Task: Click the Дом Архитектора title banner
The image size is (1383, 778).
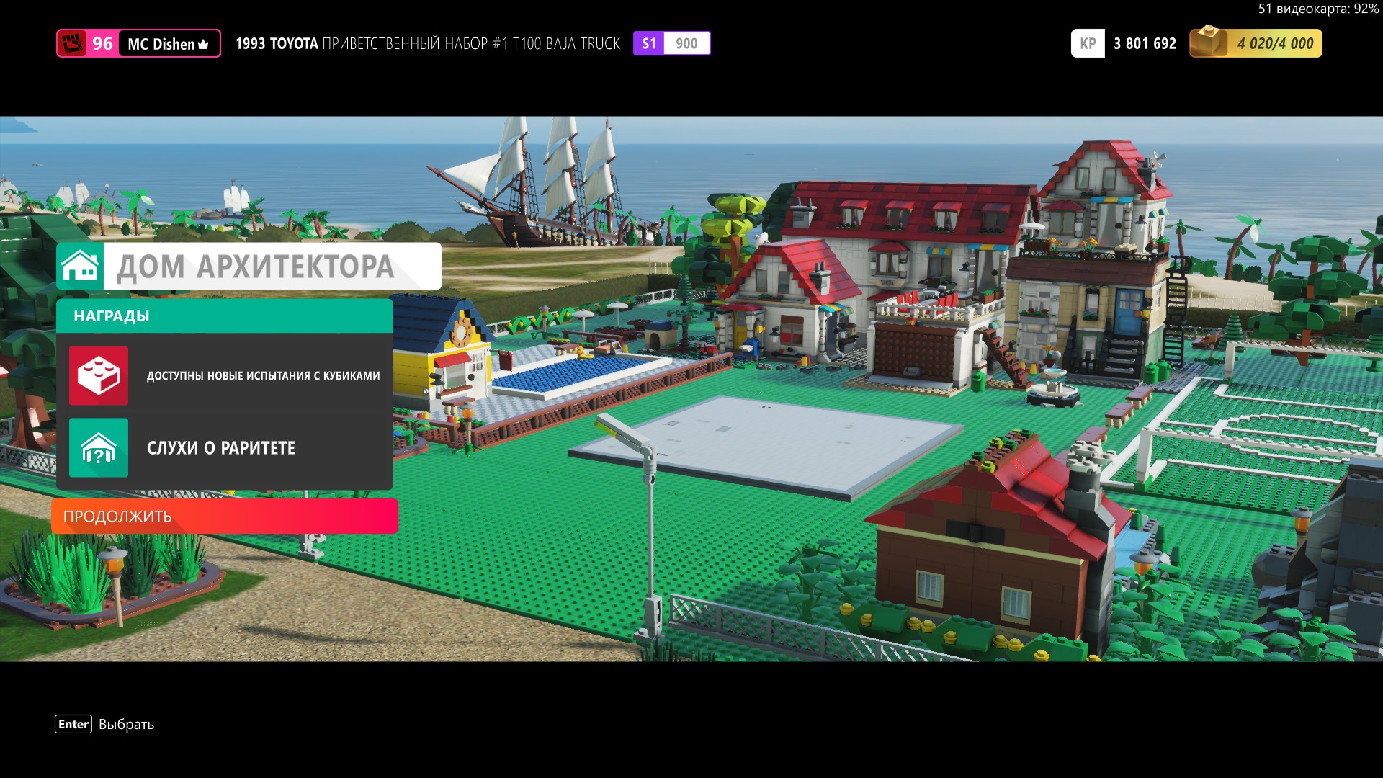Action: tap(256, 267)
